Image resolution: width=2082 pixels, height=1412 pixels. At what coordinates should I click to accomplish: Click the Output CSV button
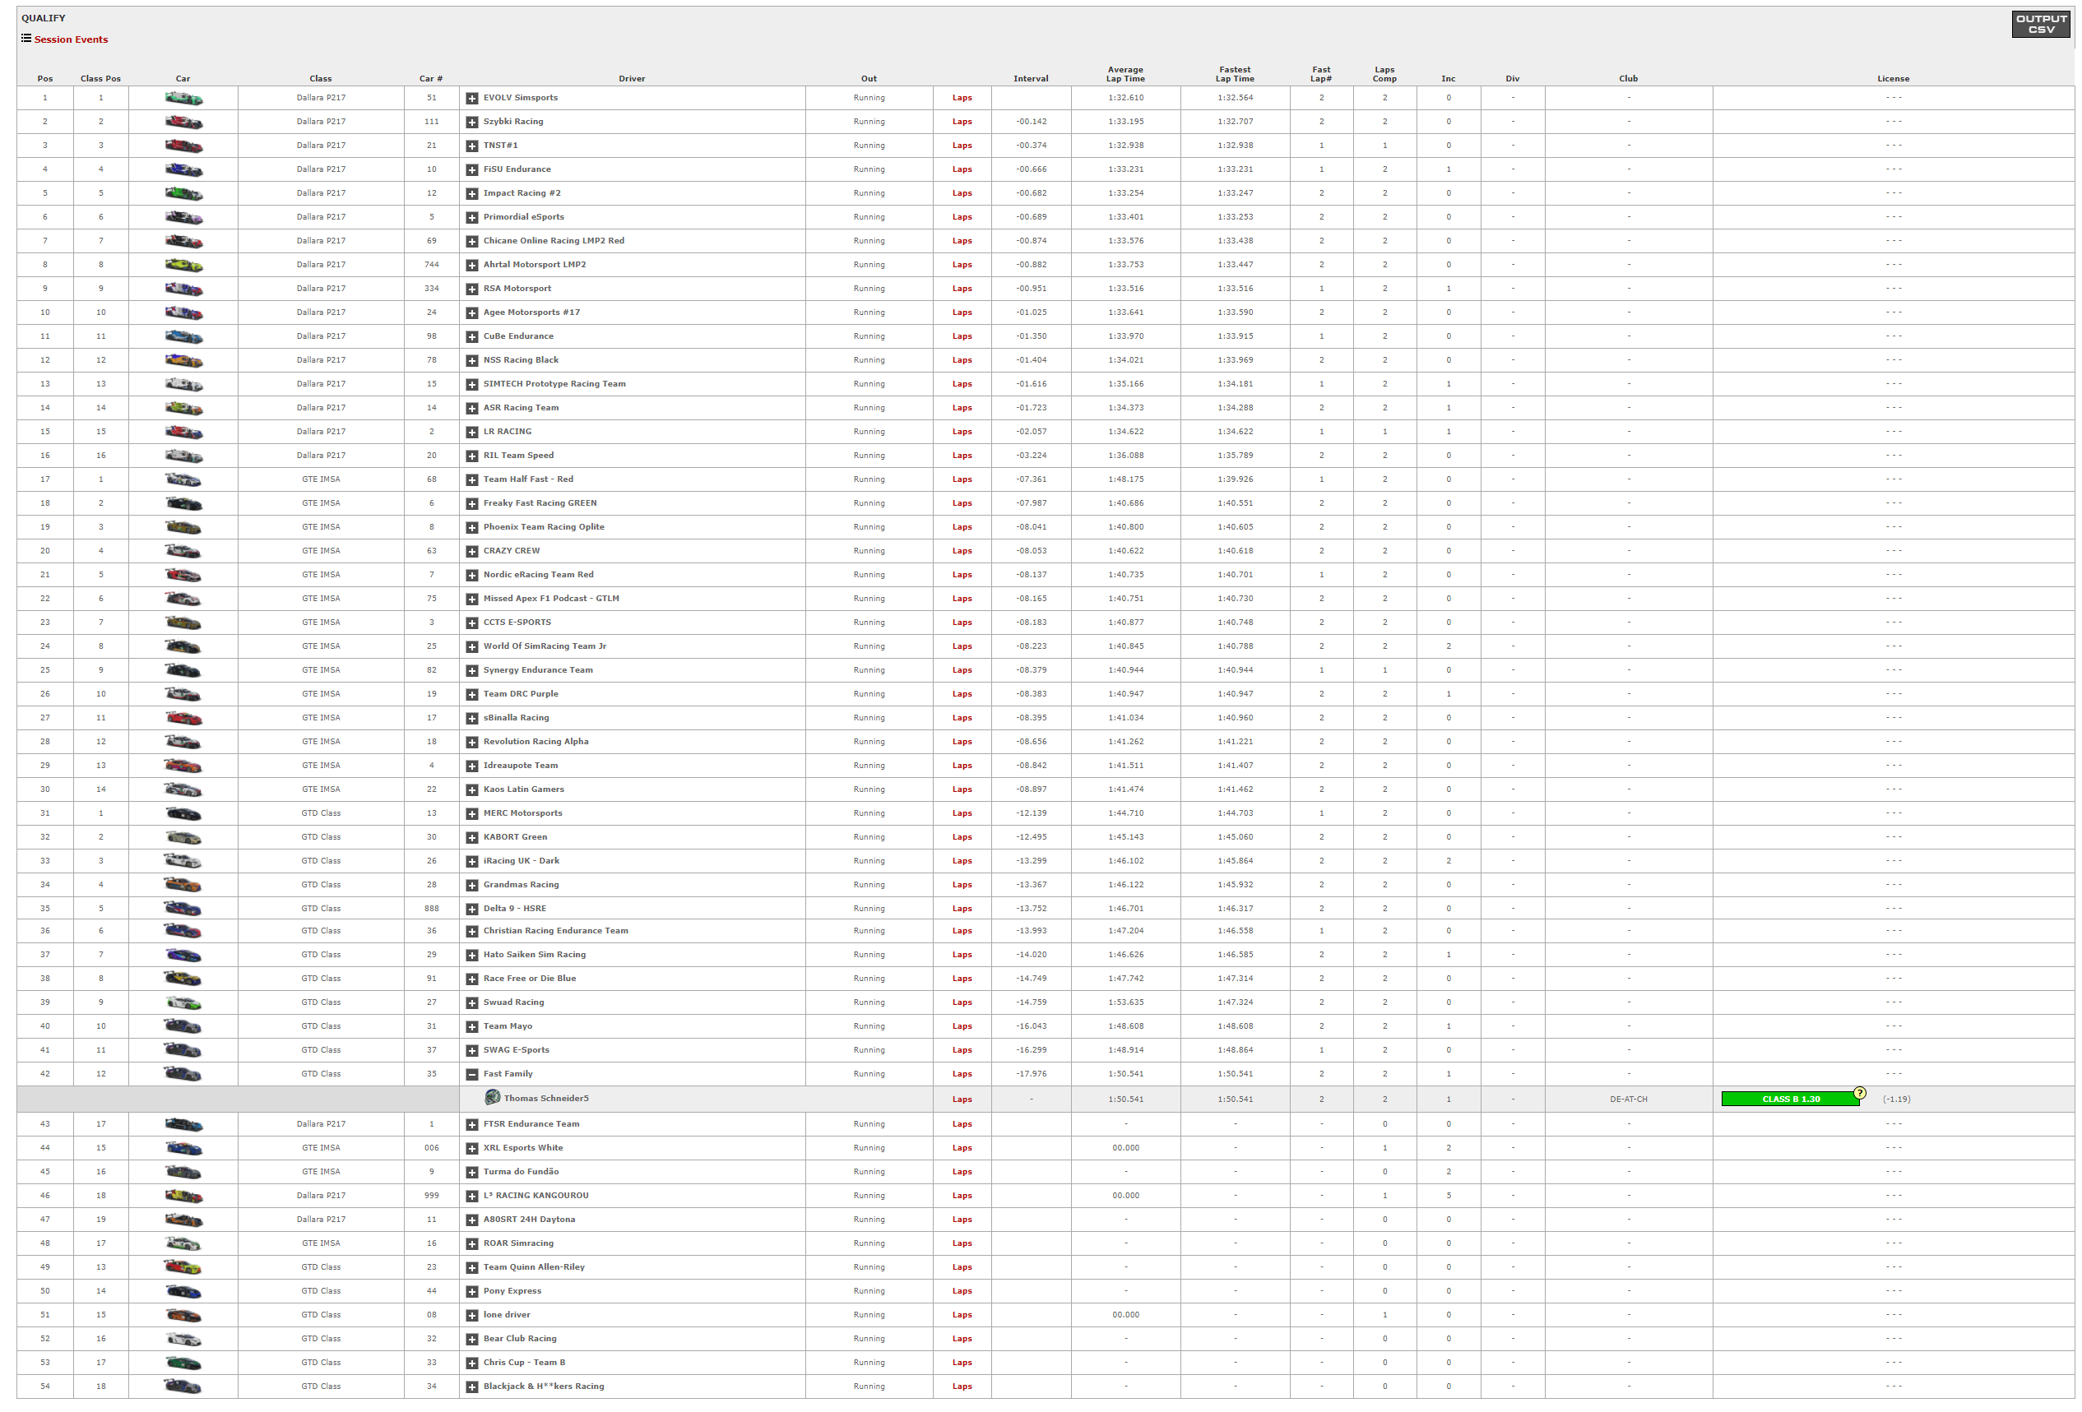coord(2040,24)
